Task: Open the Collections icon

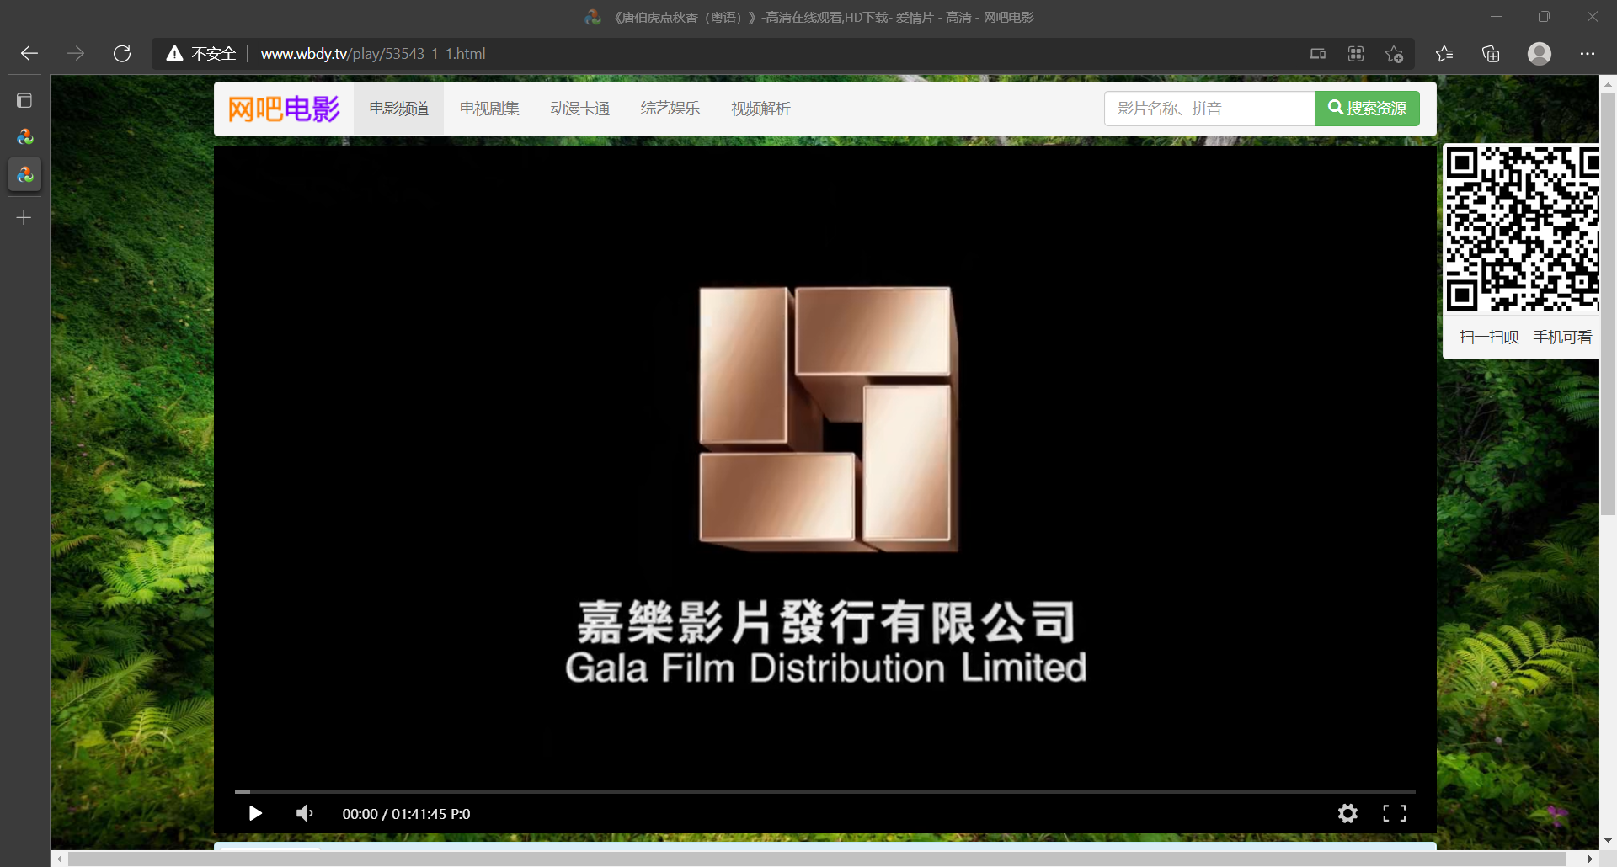Action: tap(1491, 54)
